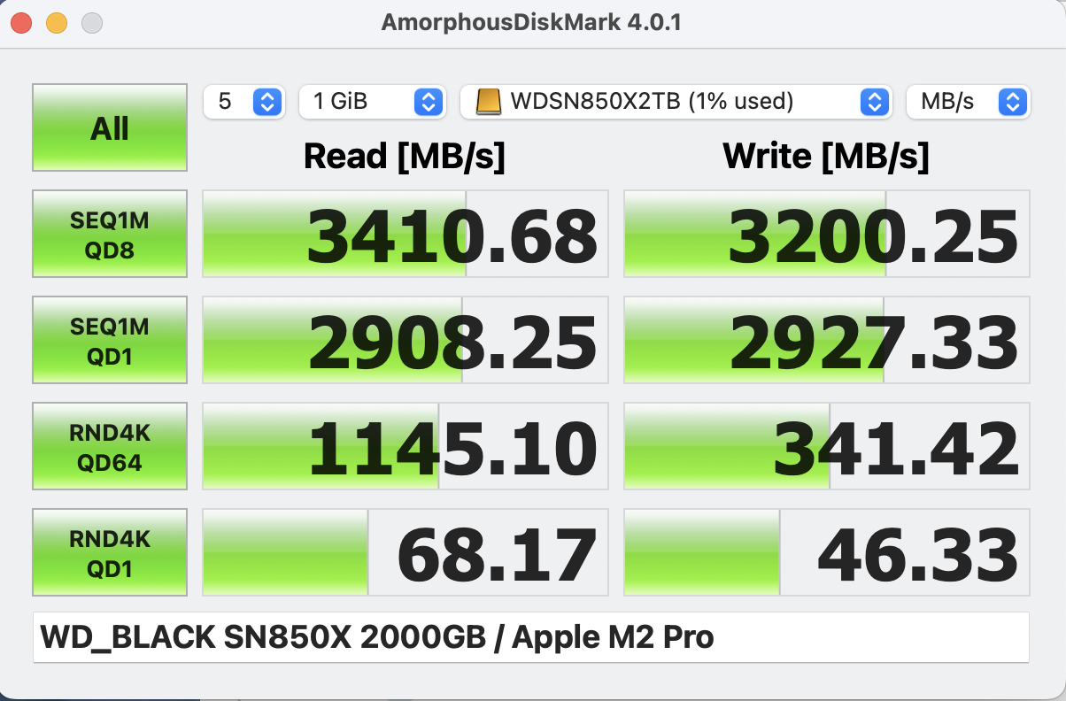Choose a drive in the WDSN850X2TB dropdown

click(676, 102)
